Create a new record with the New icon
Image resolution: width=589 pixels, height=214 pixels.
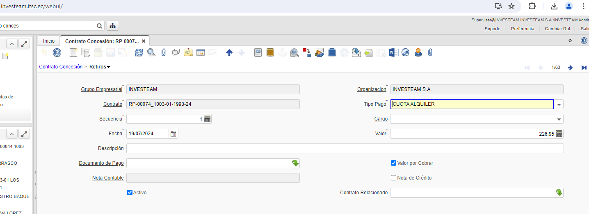73,52
